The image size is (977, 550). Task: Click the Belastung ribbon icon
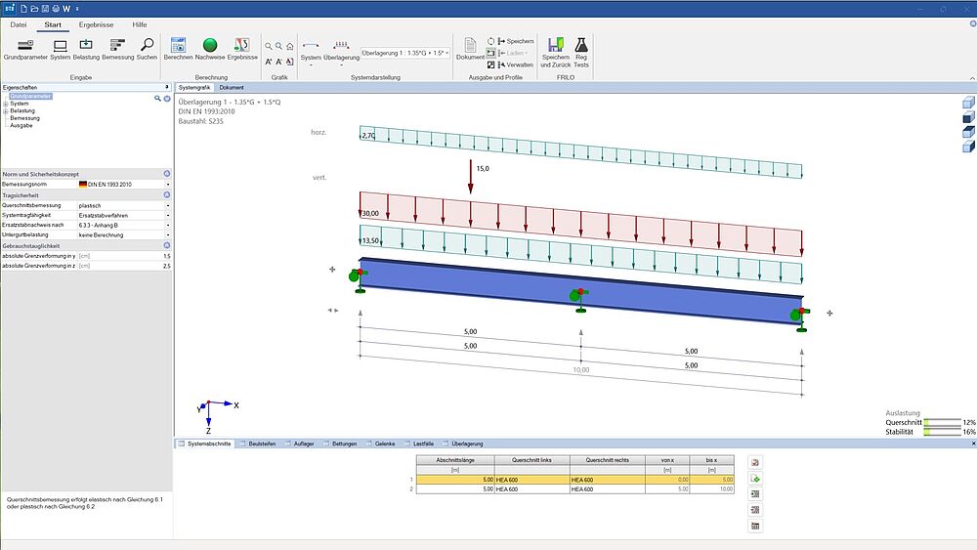click(x=86, y=46)
